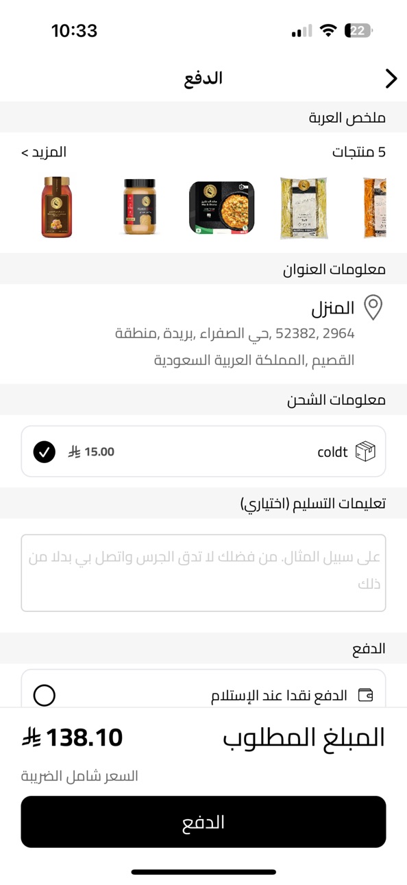Screen dimensions: 407x885
Task: Tap the battery indicator in status bar
Action: click(x=359, y=30)
